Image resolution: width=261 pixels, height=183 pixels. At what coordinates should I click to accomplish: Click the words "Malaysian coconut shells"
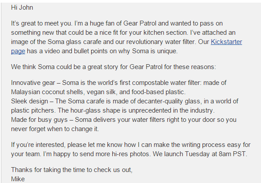click(47, 92)
